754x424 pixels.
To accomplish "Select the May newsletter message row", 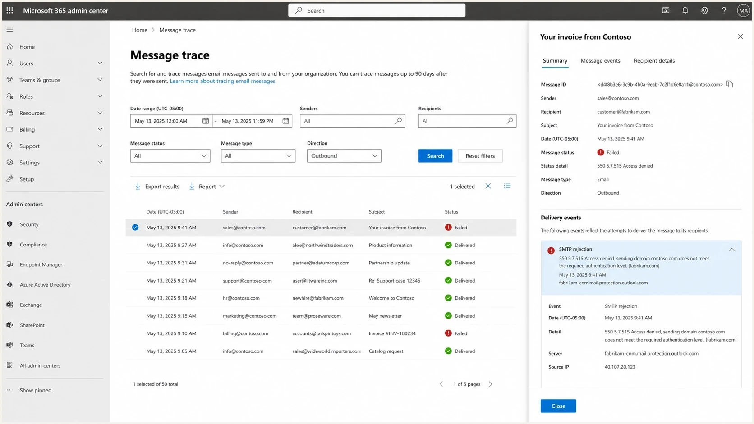I will [321, 316].
